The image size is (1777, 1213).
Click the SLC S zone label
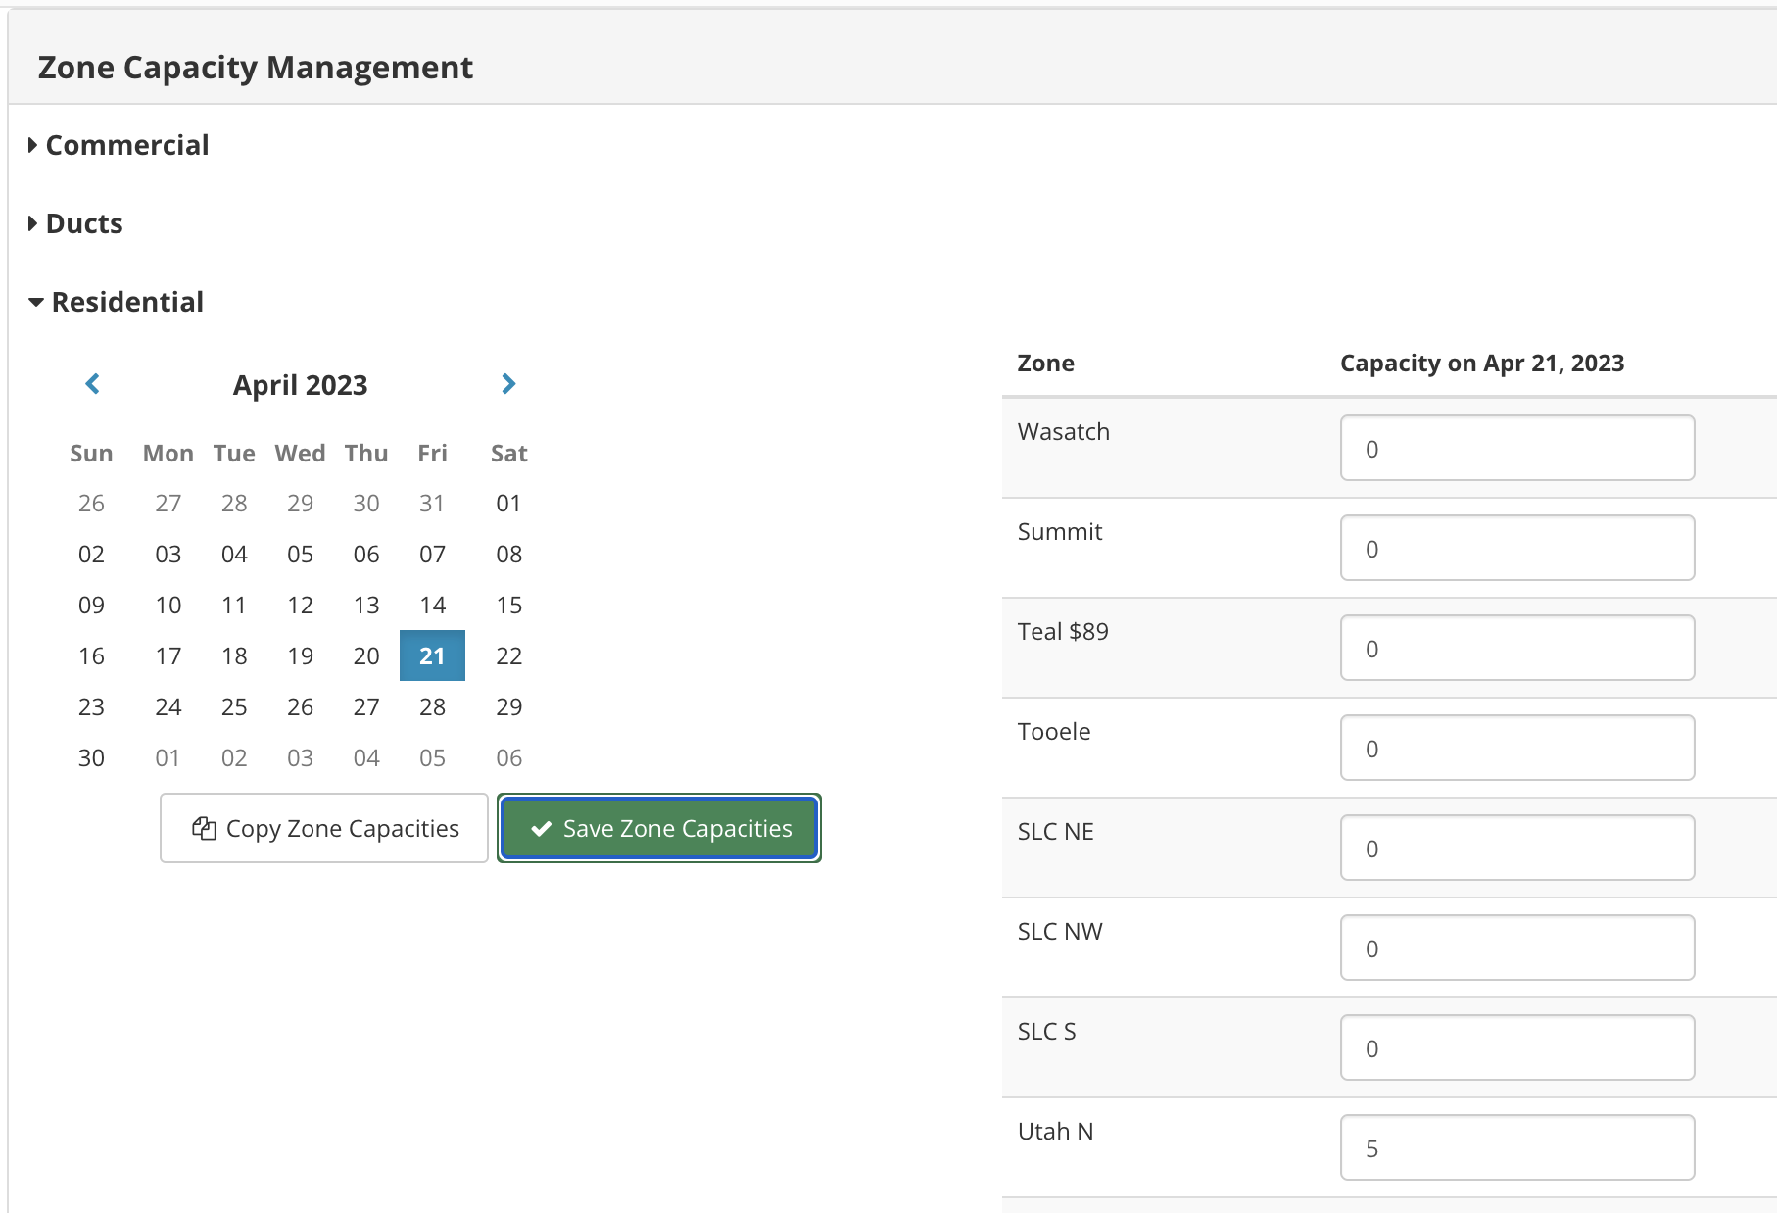click(x=1046, y=1031)
